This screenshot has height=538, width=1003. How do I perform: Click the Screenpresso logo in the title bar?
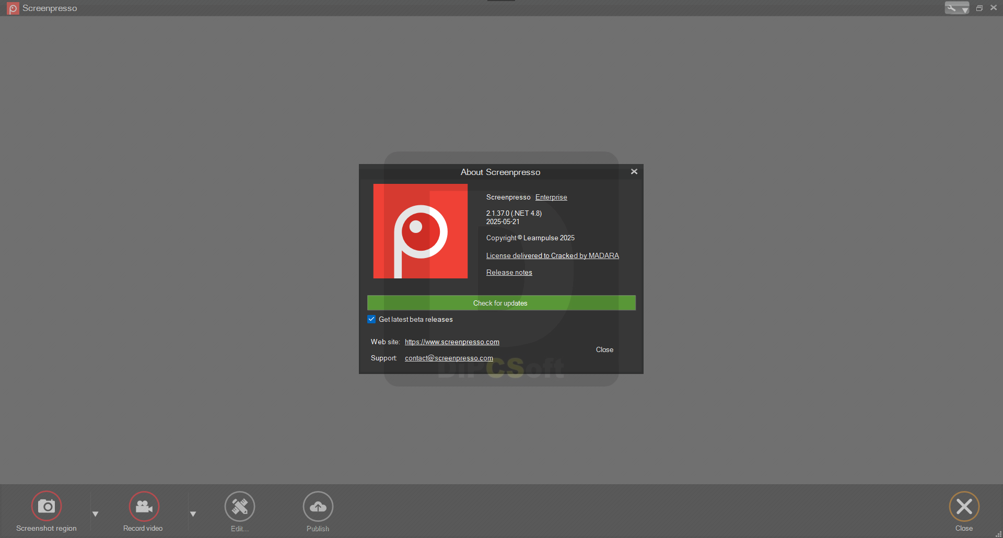(x=13, y=8)
